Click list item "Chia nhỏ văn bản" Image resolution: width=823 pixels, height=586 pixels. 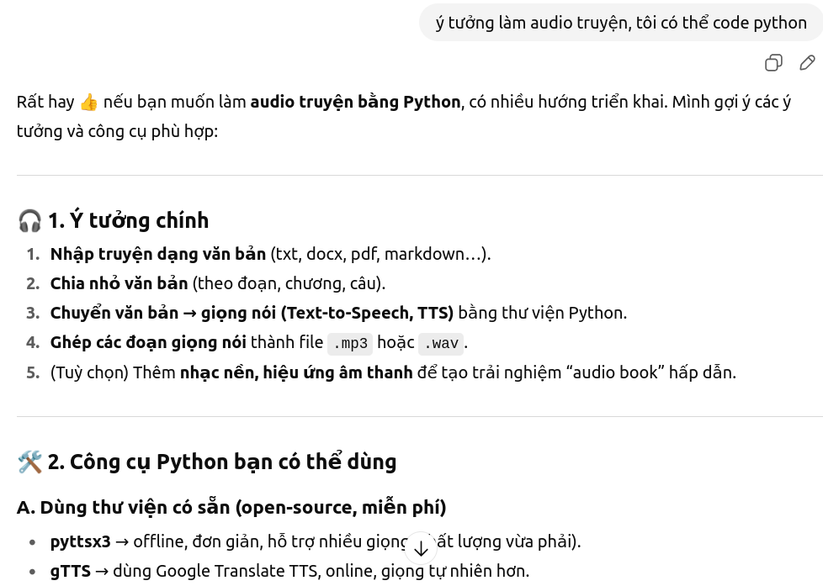120,283
